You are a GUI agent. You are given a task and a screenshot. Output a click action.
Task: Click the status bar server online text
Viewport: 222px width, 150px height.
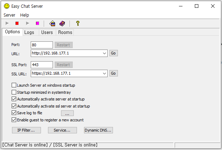[x=50, y=145]
